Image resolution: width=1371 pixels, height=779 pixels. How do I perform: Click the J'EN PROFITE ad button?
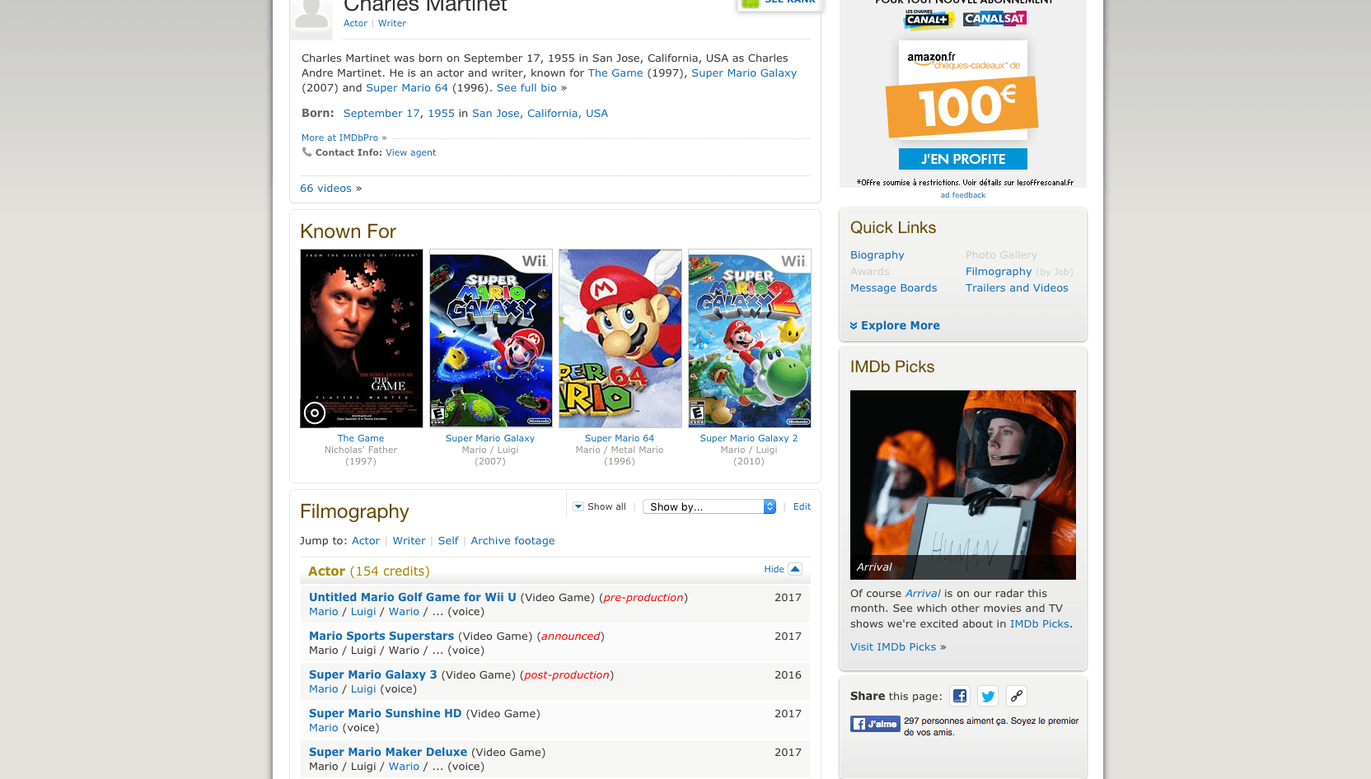(x=963, y=159)
